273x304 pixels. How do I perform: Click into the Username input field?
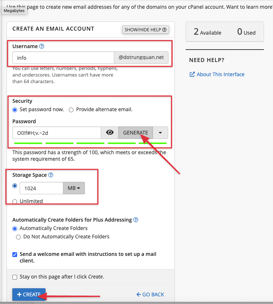[63, 58]
